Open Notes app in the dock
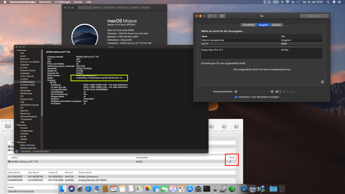The image size is (345, 194). [x=122, y=189]
